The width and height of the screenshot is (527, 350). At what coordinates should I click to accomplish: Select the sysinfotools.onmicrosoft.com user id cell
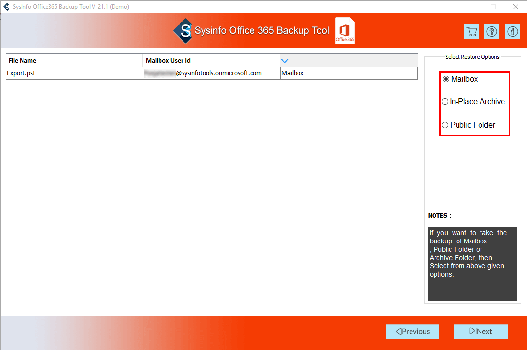(x=212, y=73)
